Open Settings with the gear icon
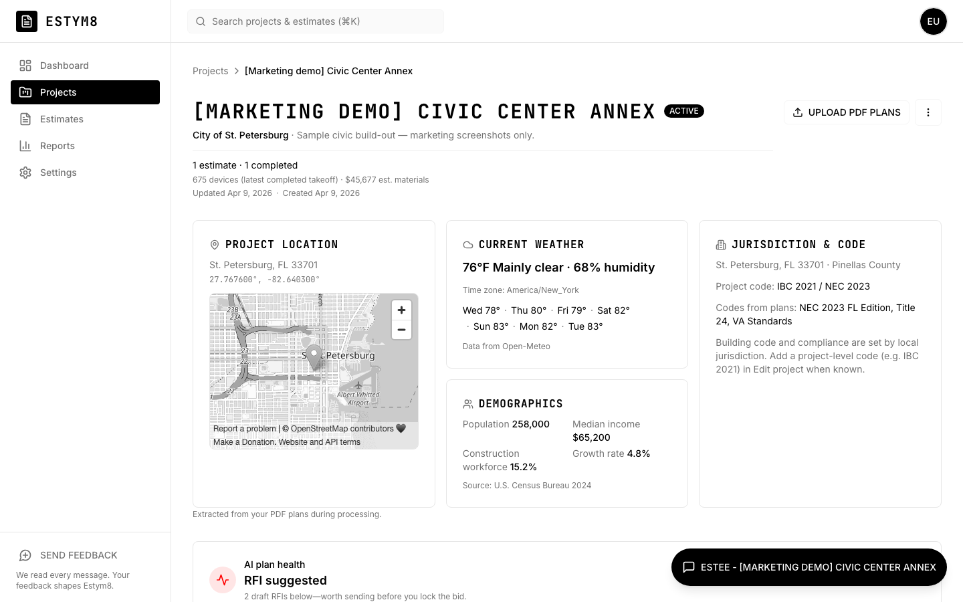Screen dimensions: 963x602 (x=25, y=173)
